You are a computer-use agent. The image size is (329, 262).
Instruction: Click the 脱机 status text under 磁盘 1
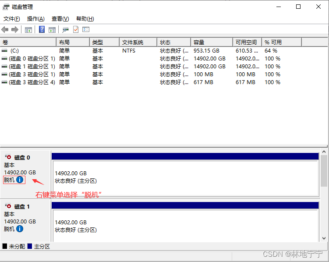tap(9, 229)
